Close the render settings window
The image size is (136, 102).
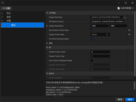pyautogui.click(x=132, y=3)
